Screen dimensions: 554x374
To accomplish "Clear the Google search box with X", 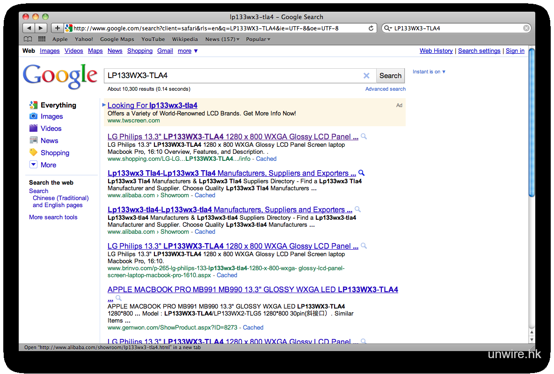I will click(366, 76).
